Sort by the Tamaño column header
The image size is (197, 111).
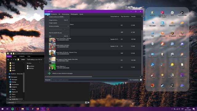click(133, 16)
